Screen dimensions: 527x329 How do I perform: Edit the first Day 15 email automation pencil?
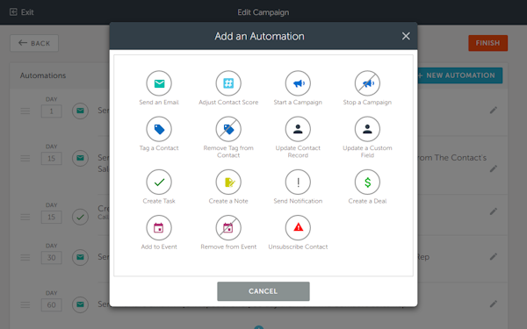(x=493, y=168)
